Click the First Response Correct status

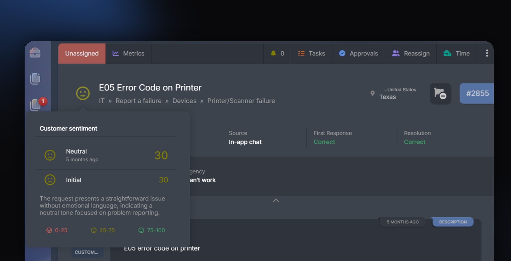324,142
